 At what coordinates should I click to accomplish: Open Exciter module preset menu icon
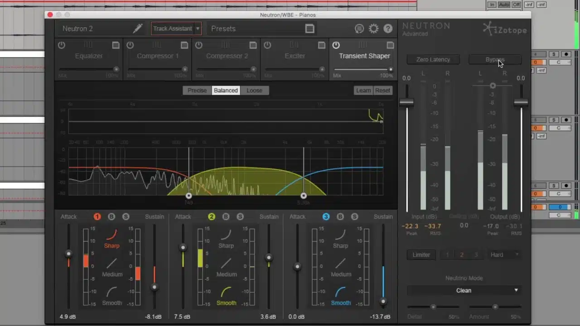[x=322, y=45]
